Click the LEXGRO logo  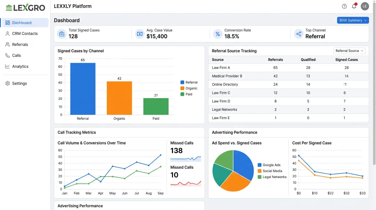(x=25, y=7)
